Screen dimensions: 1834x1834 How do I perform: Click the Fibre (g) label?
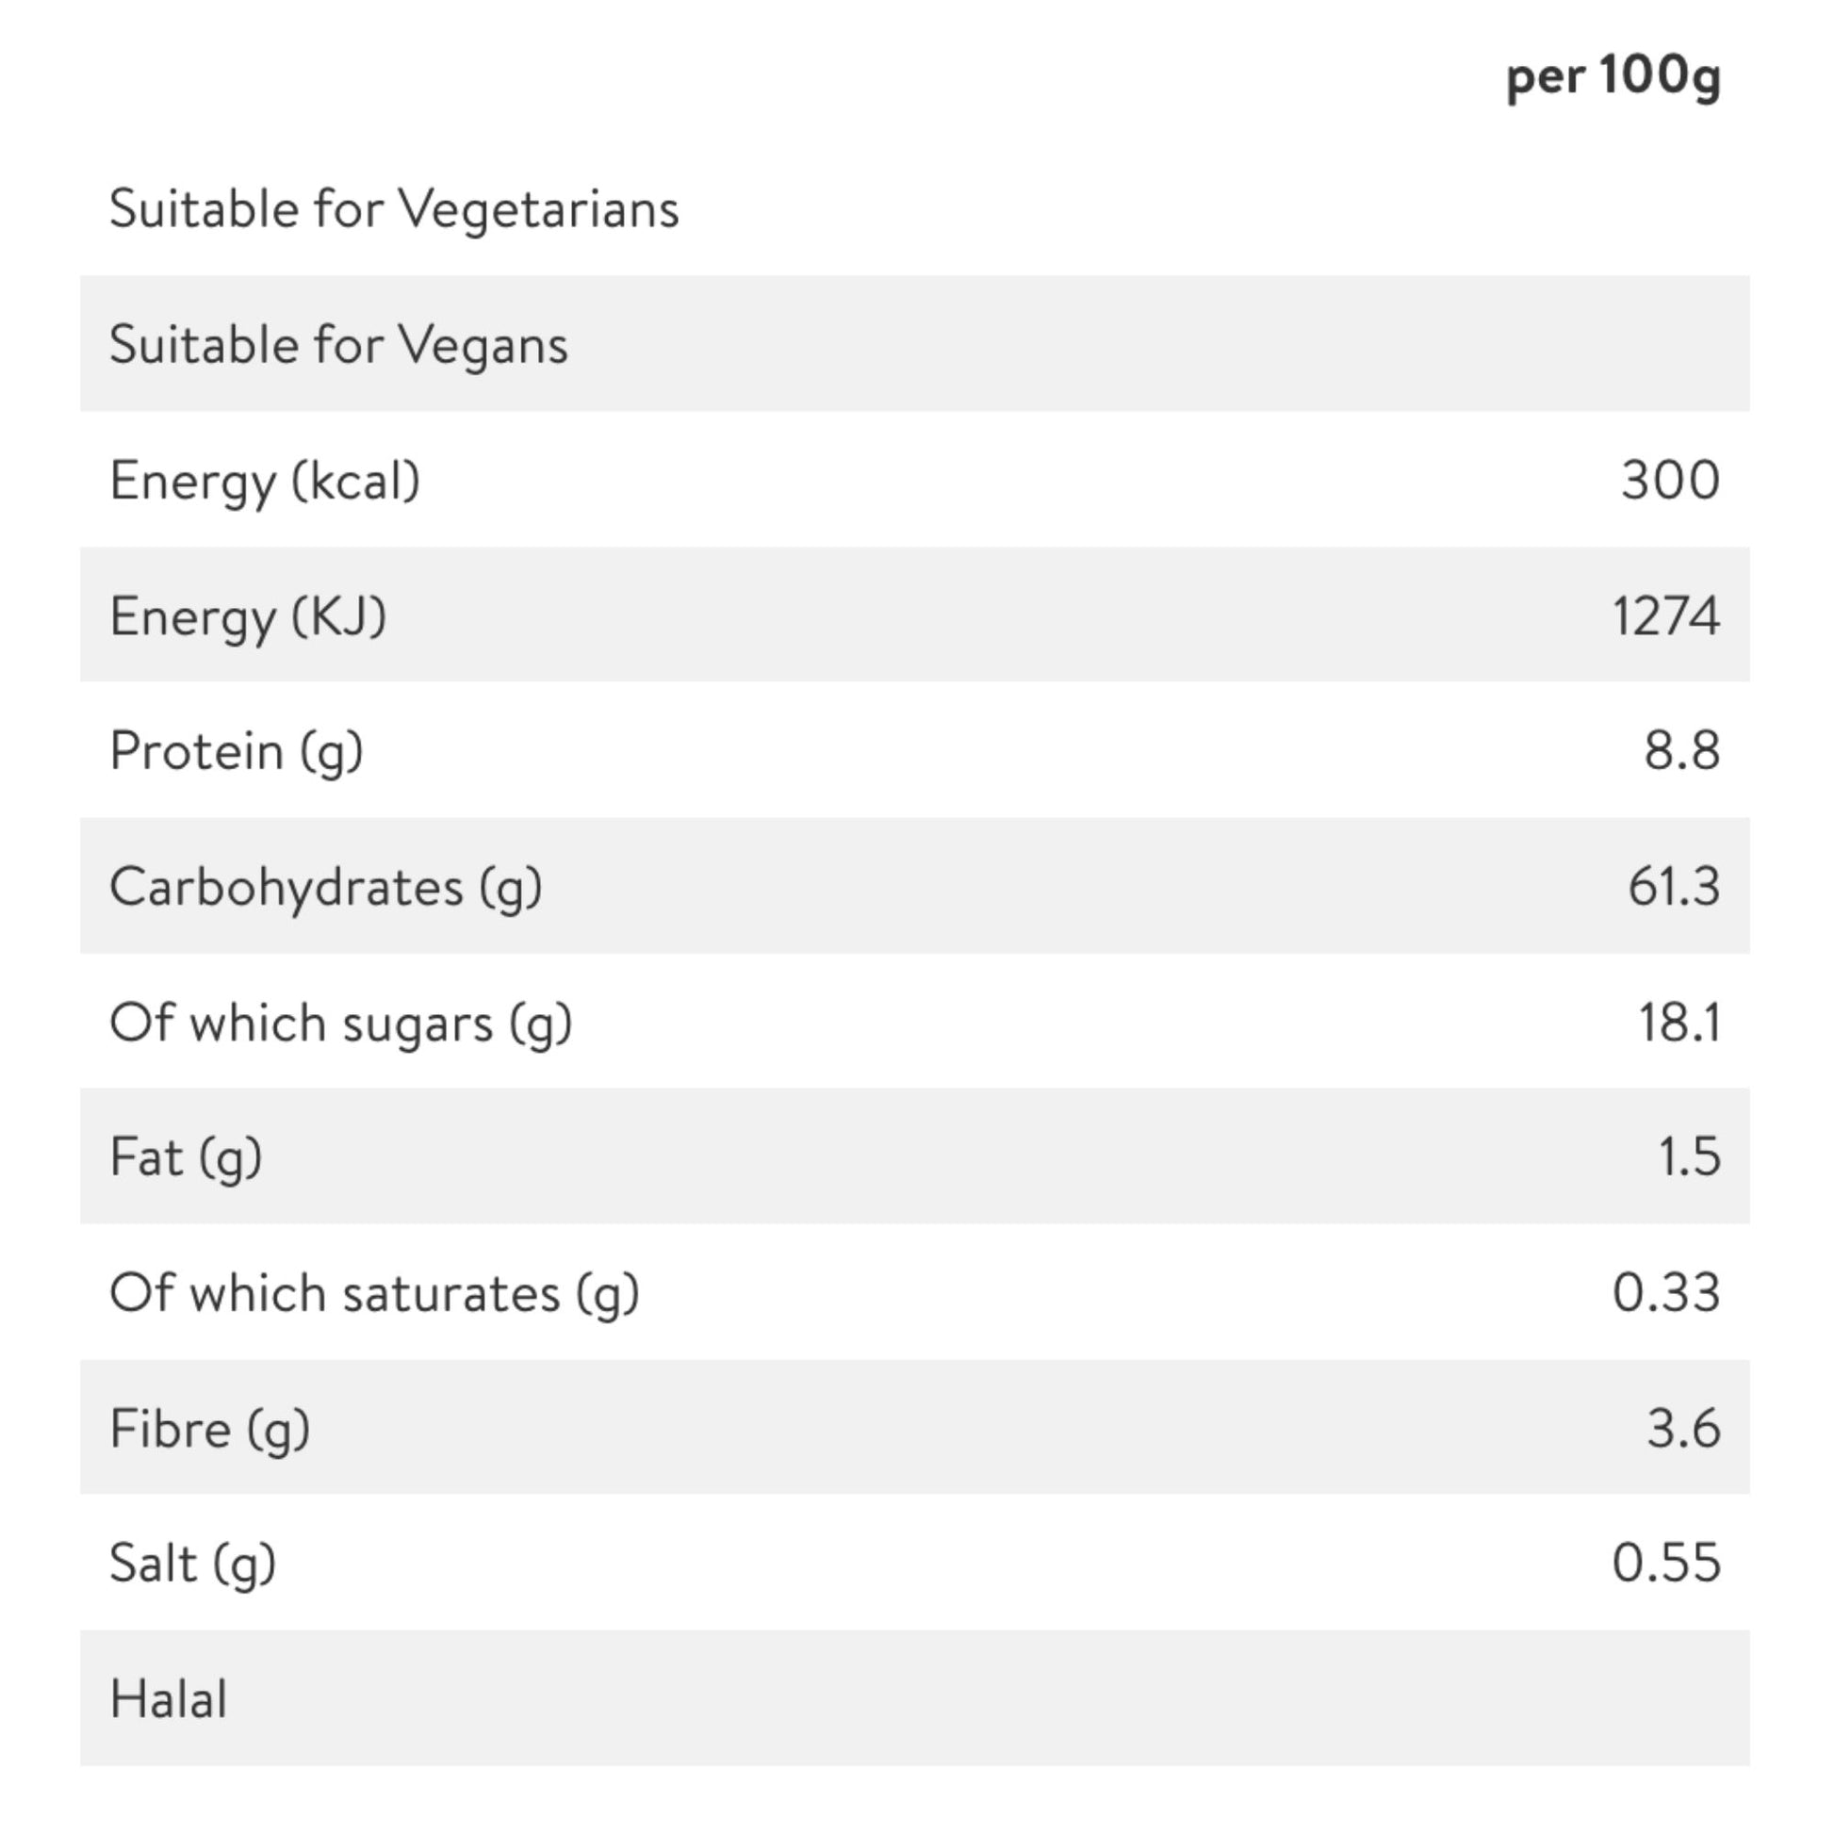(x=210, y=1430)
